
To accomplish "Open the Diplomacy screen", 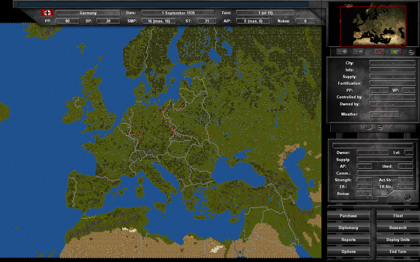I will 348,228.
